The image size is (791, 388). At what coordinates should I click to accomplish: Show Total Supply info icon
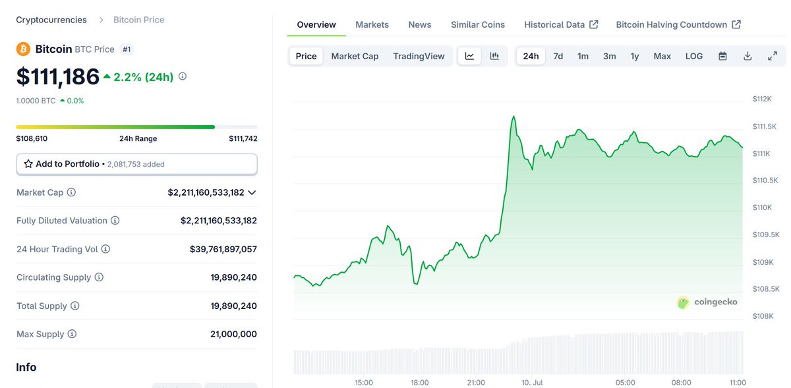[x=75, y=306]
